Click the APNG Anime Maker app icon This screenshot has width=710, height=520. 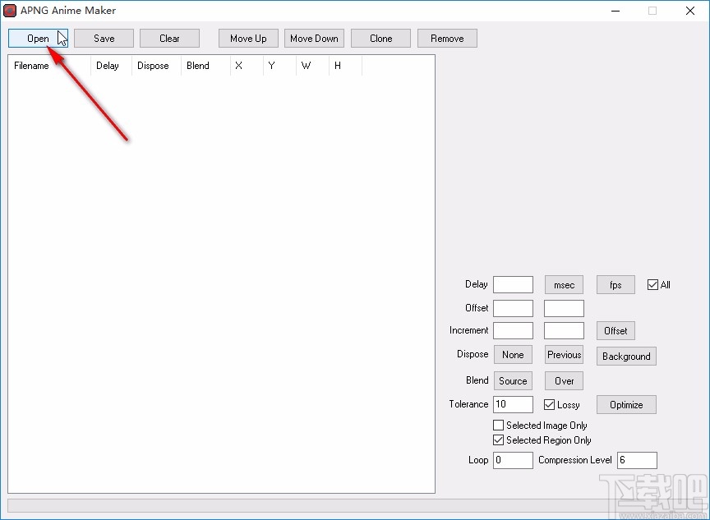[x=10, y=11]
